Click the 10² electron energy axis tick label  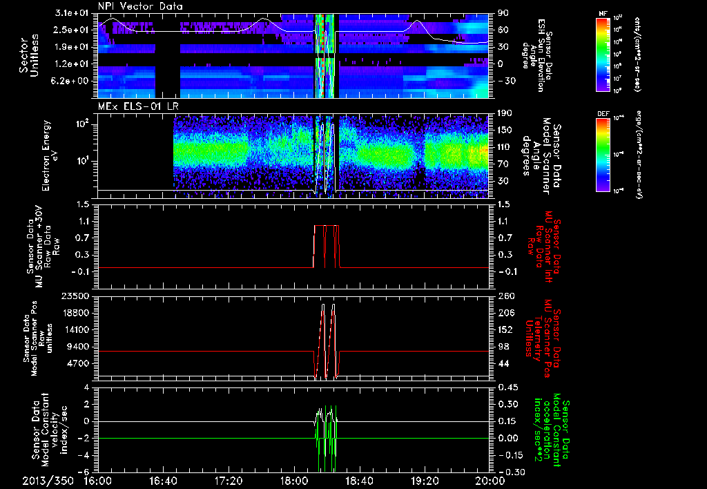pos(82,124)
